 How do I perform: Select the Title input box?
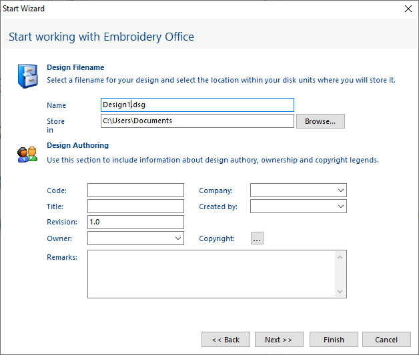coord(135,206)
